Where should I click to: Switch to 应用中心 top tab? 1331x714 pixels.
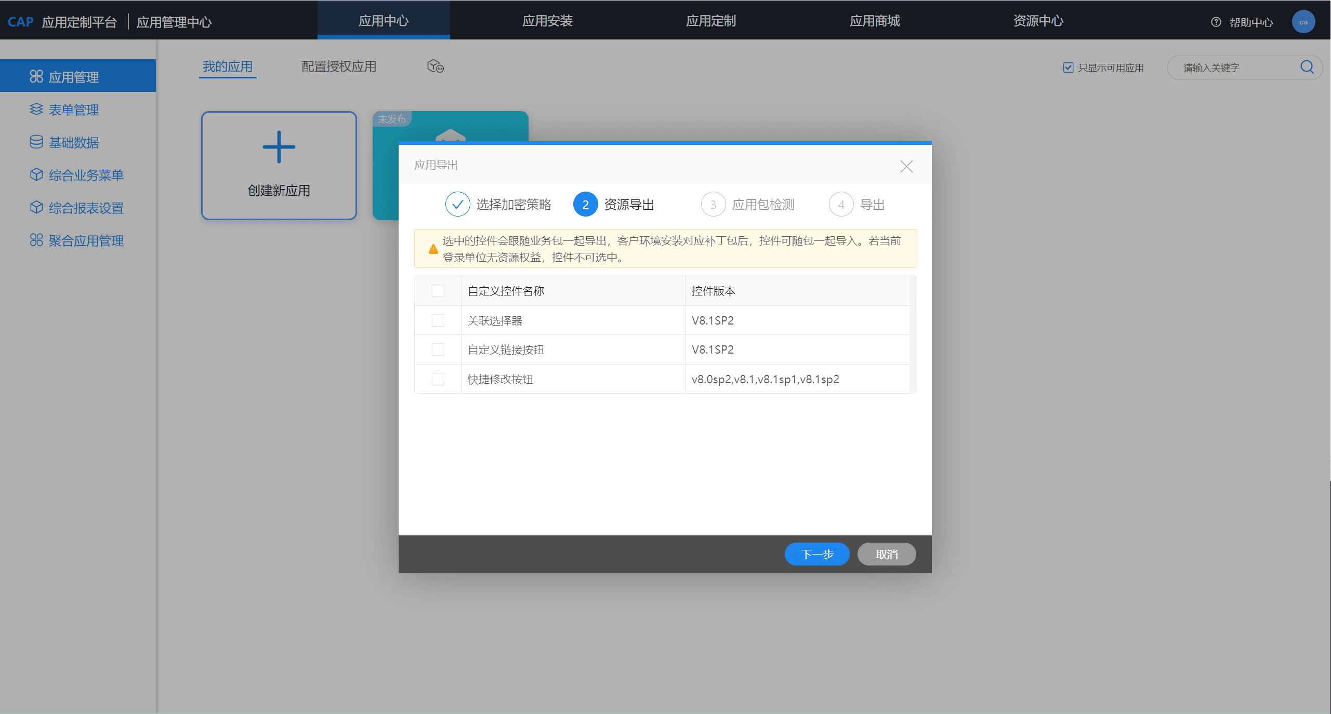click(x=384, y=20)
